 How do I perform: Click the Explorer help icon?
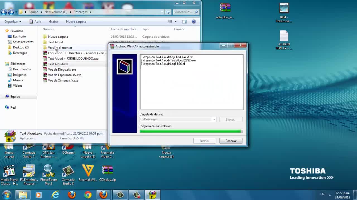(194, 22)
